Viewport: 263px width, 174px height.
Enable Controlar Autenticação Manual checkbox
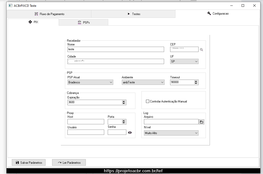pos(147,101)
